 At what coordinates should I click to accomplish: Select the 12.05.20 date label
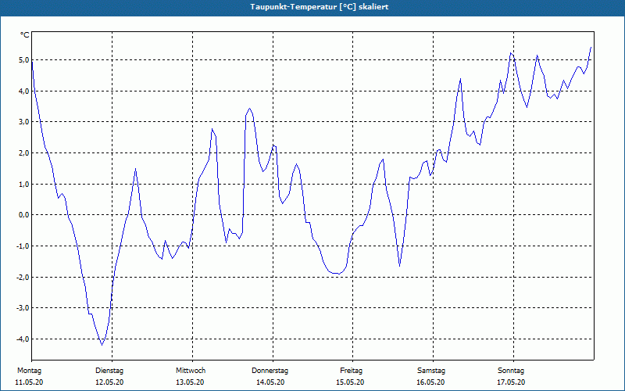(x=109, y=382)
